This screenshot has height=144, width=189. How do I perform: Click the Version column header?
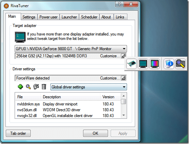coord(110,97)
